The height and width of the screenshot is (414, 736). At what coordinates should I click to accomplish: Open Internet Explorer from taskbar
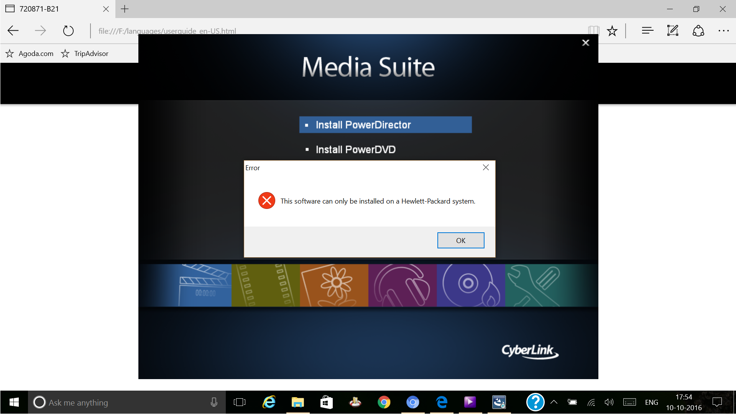coord(269,402)
